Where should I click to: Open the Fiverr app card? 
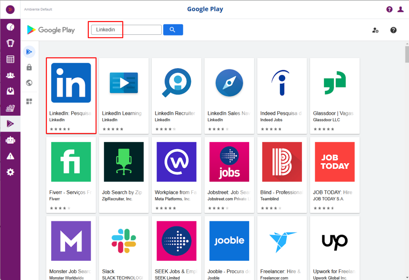tap(71, 175)
